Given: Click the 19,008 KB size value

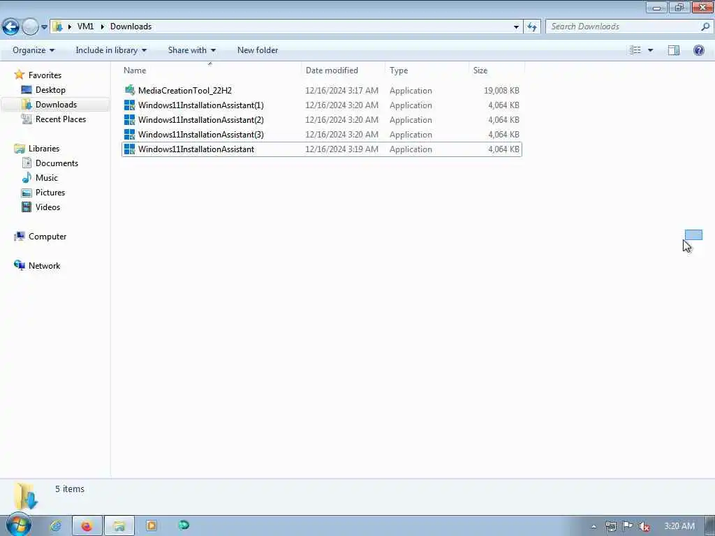Looking at the screenshot, I should [501, 91].
